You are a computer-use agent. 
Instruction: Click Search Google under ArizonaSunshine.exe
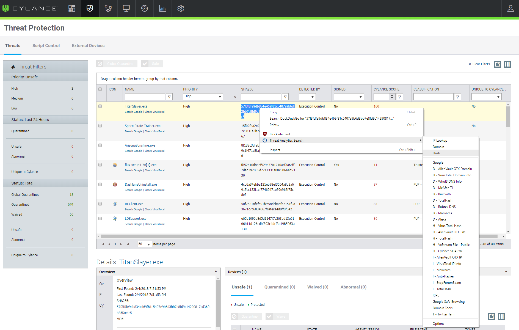(133, 151)
